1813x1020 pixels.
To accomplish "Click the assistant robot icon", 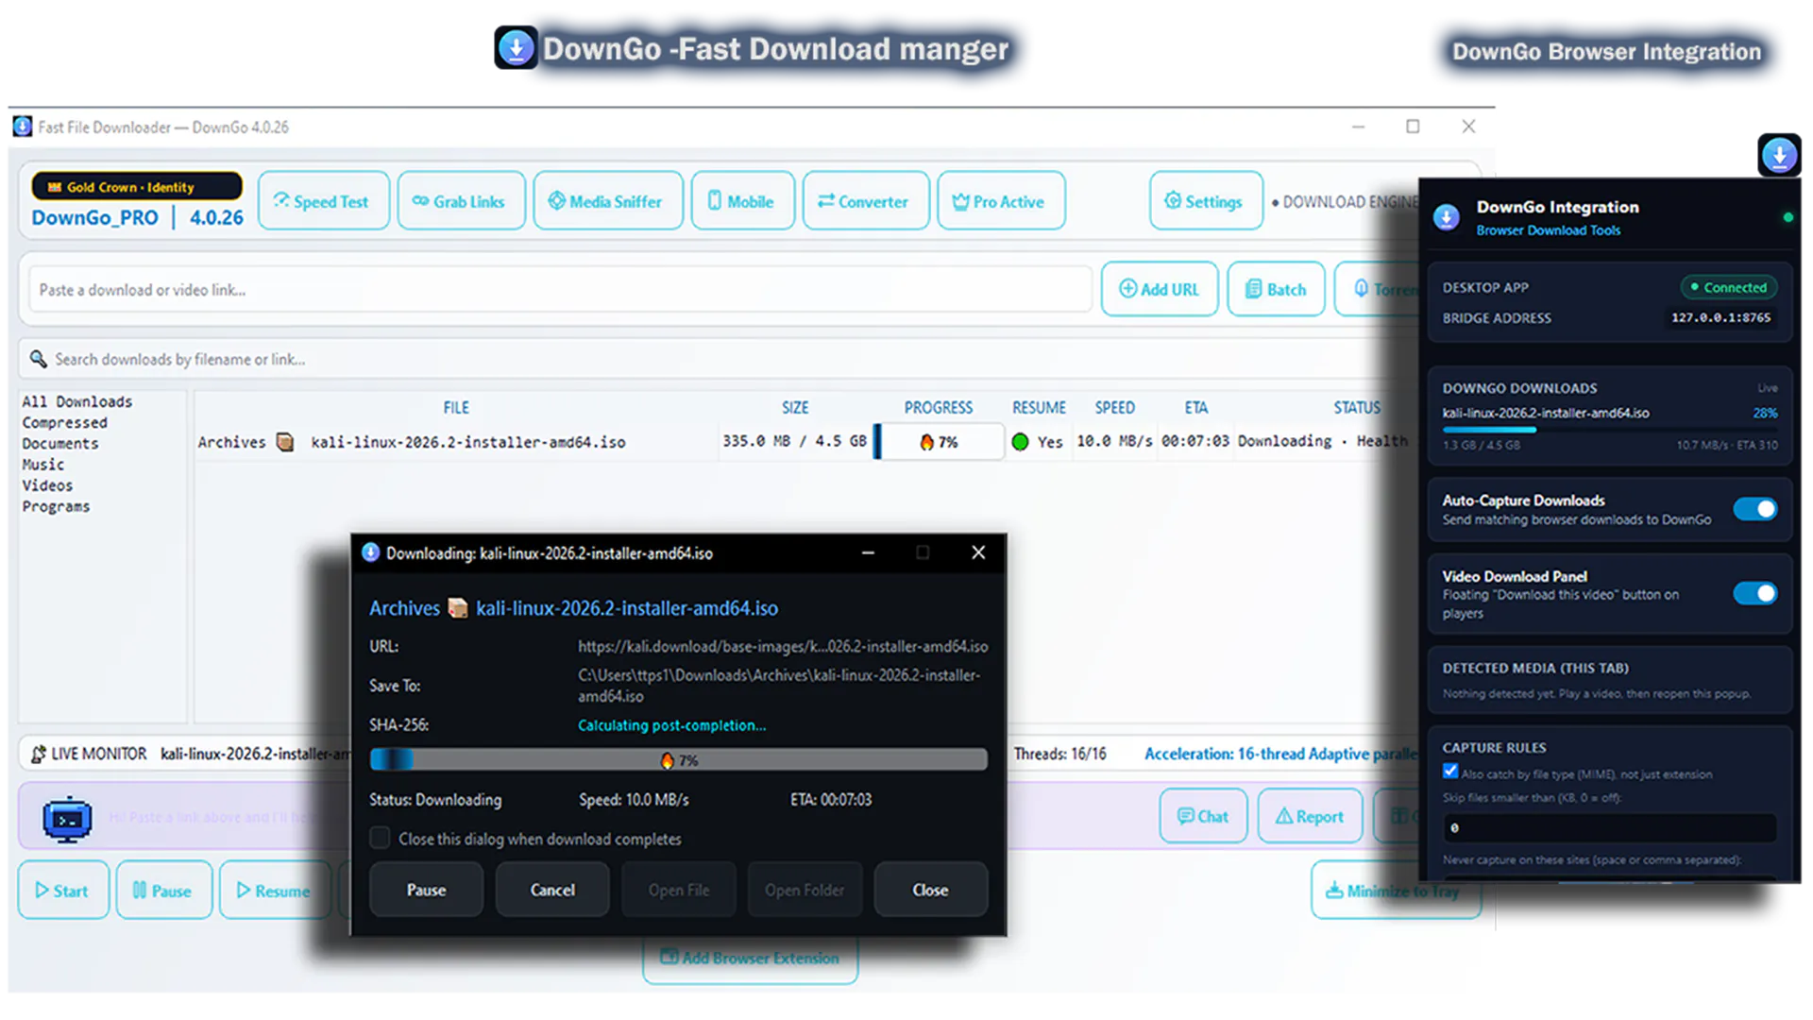I will [67, 820].
